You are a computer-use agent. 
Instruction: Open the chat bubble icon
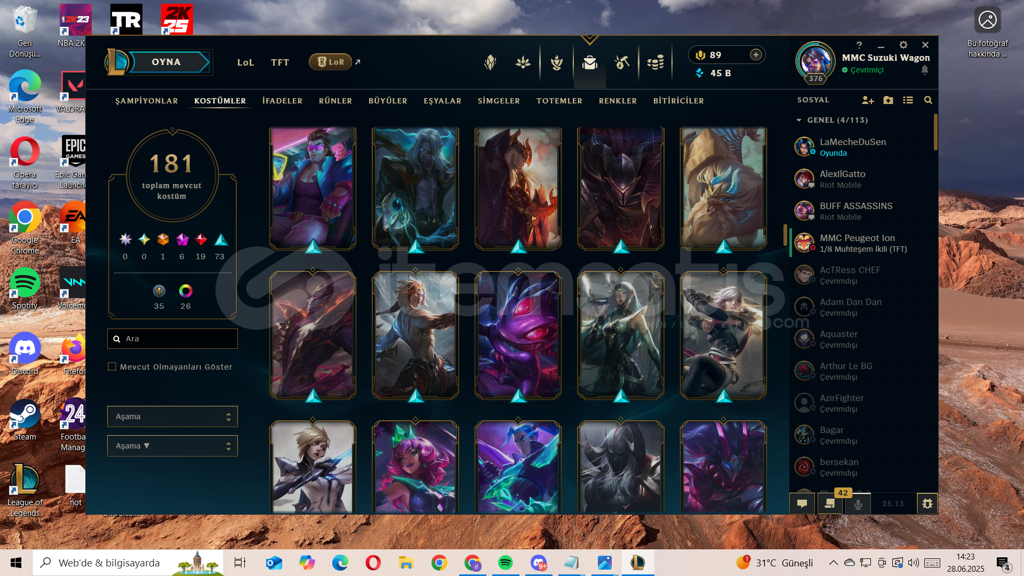[x=802, y=503]
